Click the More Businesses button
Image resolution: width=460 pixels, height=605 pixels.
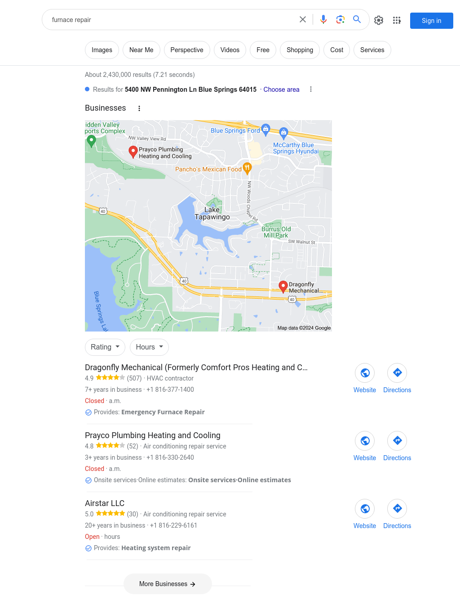click(x=168, y=584)
